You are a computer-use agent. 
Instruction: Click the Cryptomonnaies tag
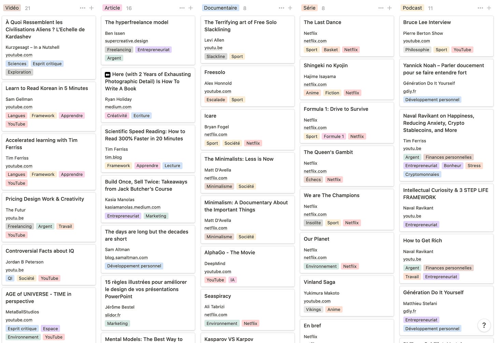click(422, 174)
